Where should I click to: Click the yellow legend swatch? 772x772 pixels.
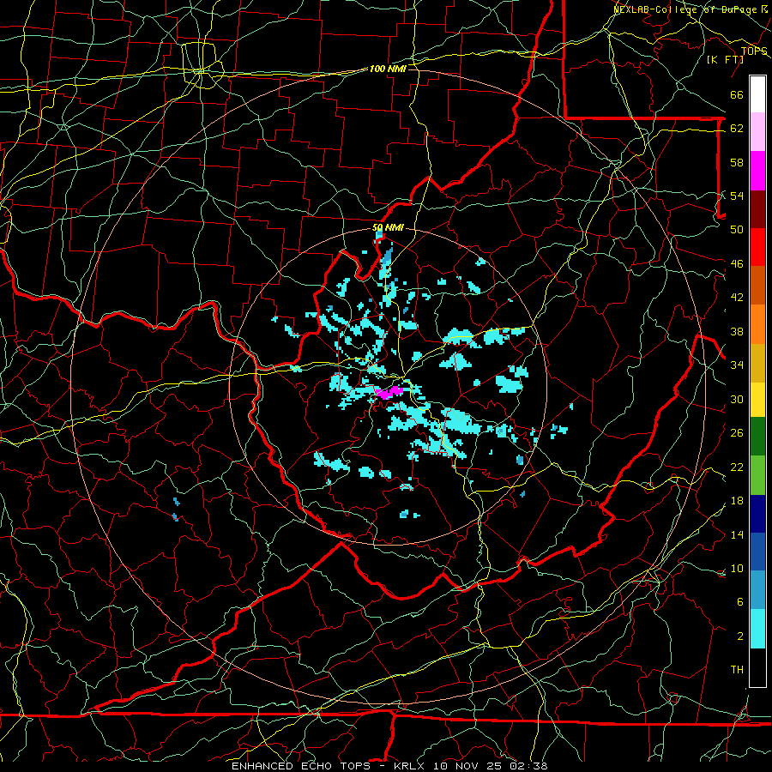point(757,399)
